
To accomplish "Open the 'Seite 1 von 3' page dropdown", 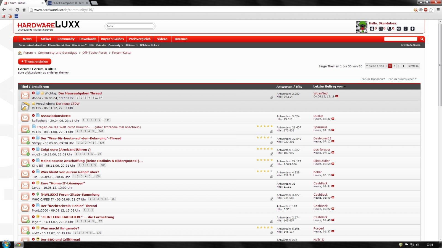I will (x=376, y=66).
